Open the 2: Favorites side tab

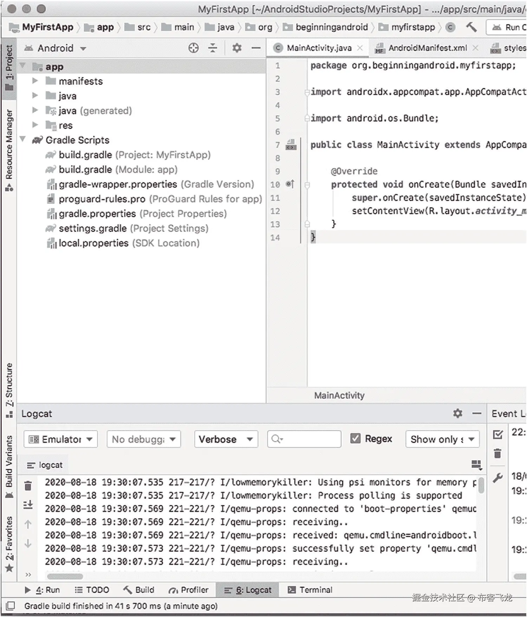[9, 544]
